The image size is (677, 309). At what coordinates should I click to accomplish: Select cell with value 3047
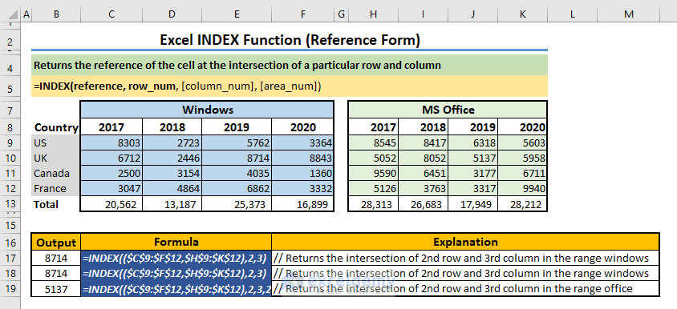111,189
